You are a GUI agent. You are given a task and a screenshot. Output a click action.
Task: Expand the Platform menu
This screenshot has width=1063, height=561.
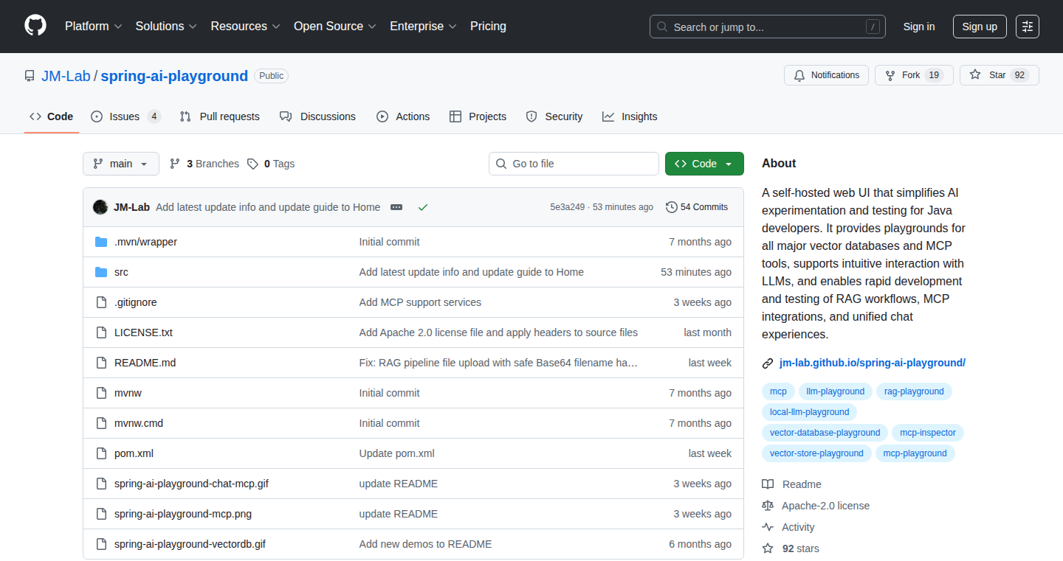(x=93, y=27)
